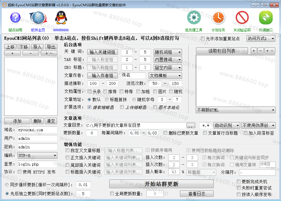The height and width of the screenshot is (201, 281).
Task: Click the 上移 button
Action: tap(10, 47)
